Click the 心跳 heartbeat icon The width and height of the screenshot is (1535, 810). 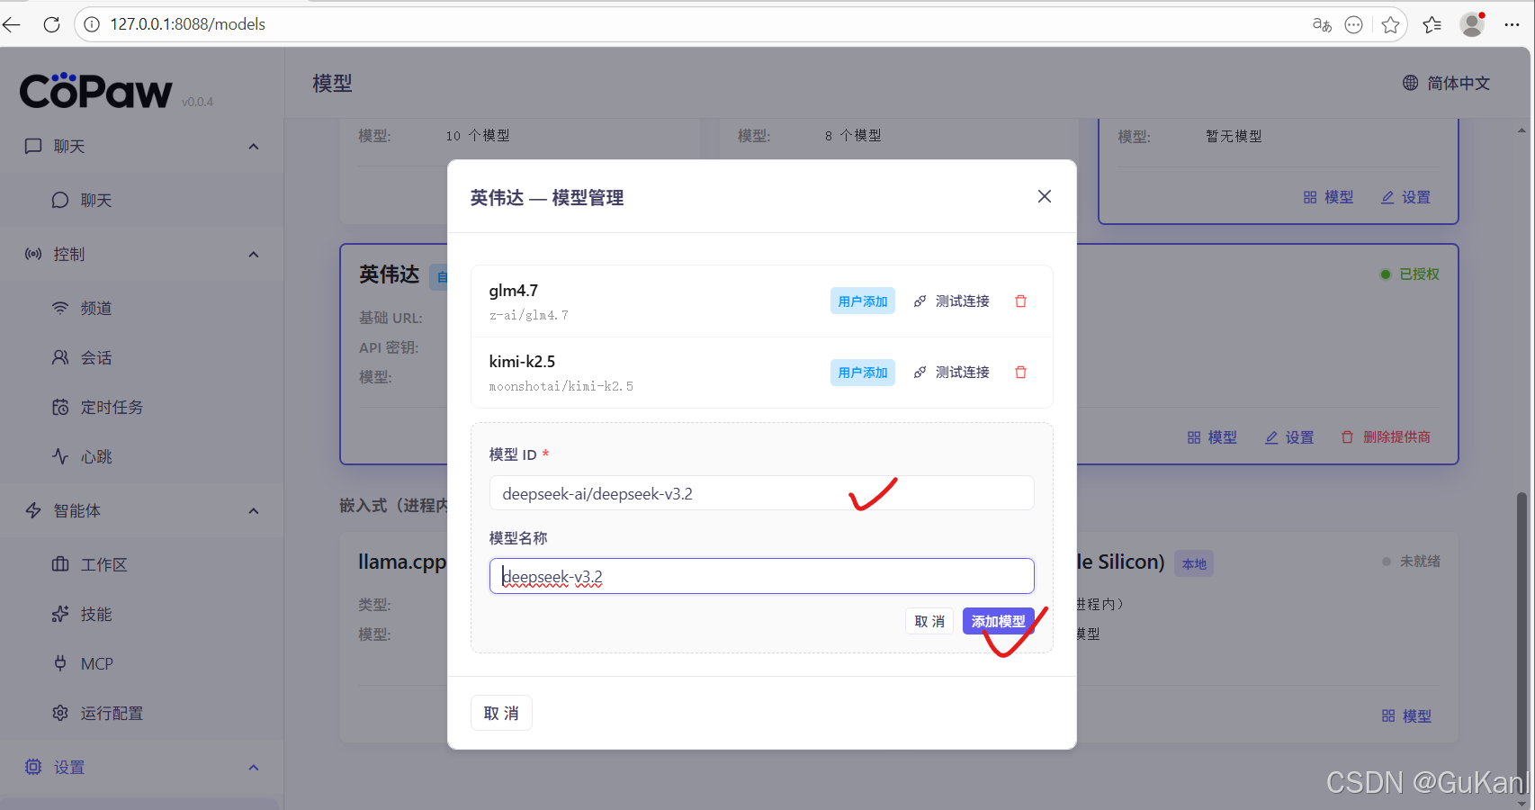(59, 456)
